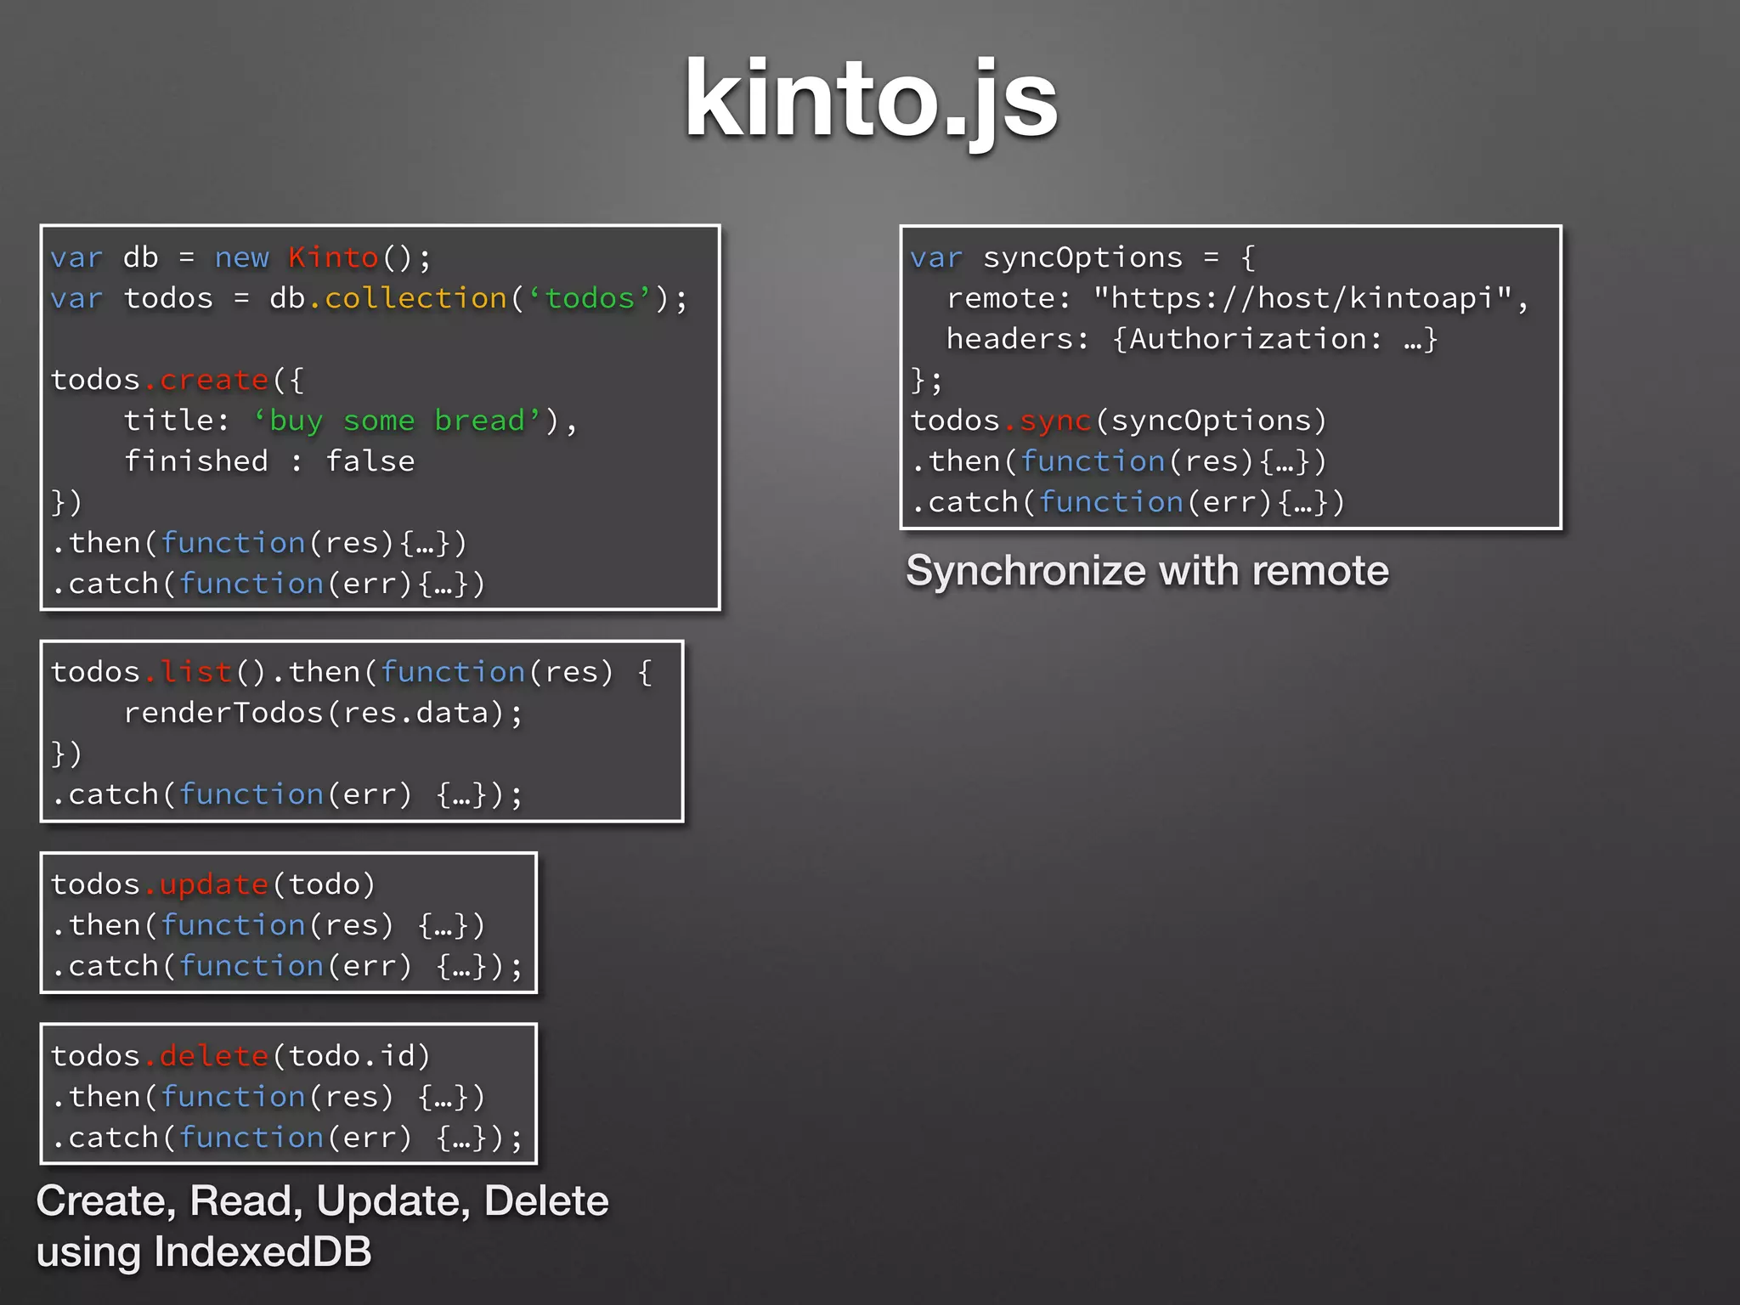The width and height of the screenshot is (1740, 1305).
Task: Click the 'todos.list().then(function(res) {' line
Action: tap(352, 672)
